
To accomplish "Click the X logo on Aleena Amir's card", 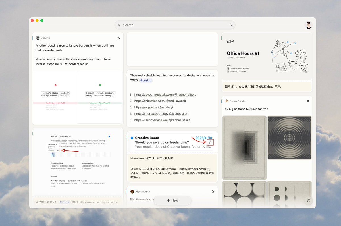I will [x=213, y=192].
